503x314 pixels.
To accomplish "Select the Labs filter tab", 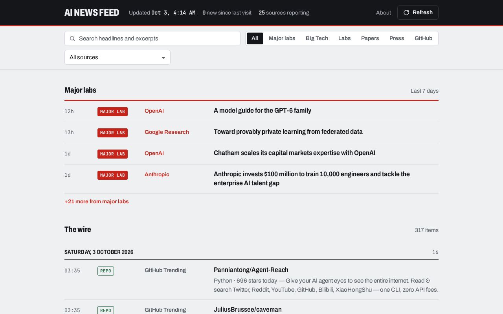I will point(345,38).
